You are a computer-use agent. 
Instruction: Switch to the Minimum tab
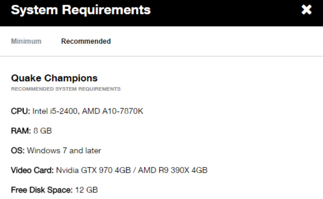coord(26,41)
